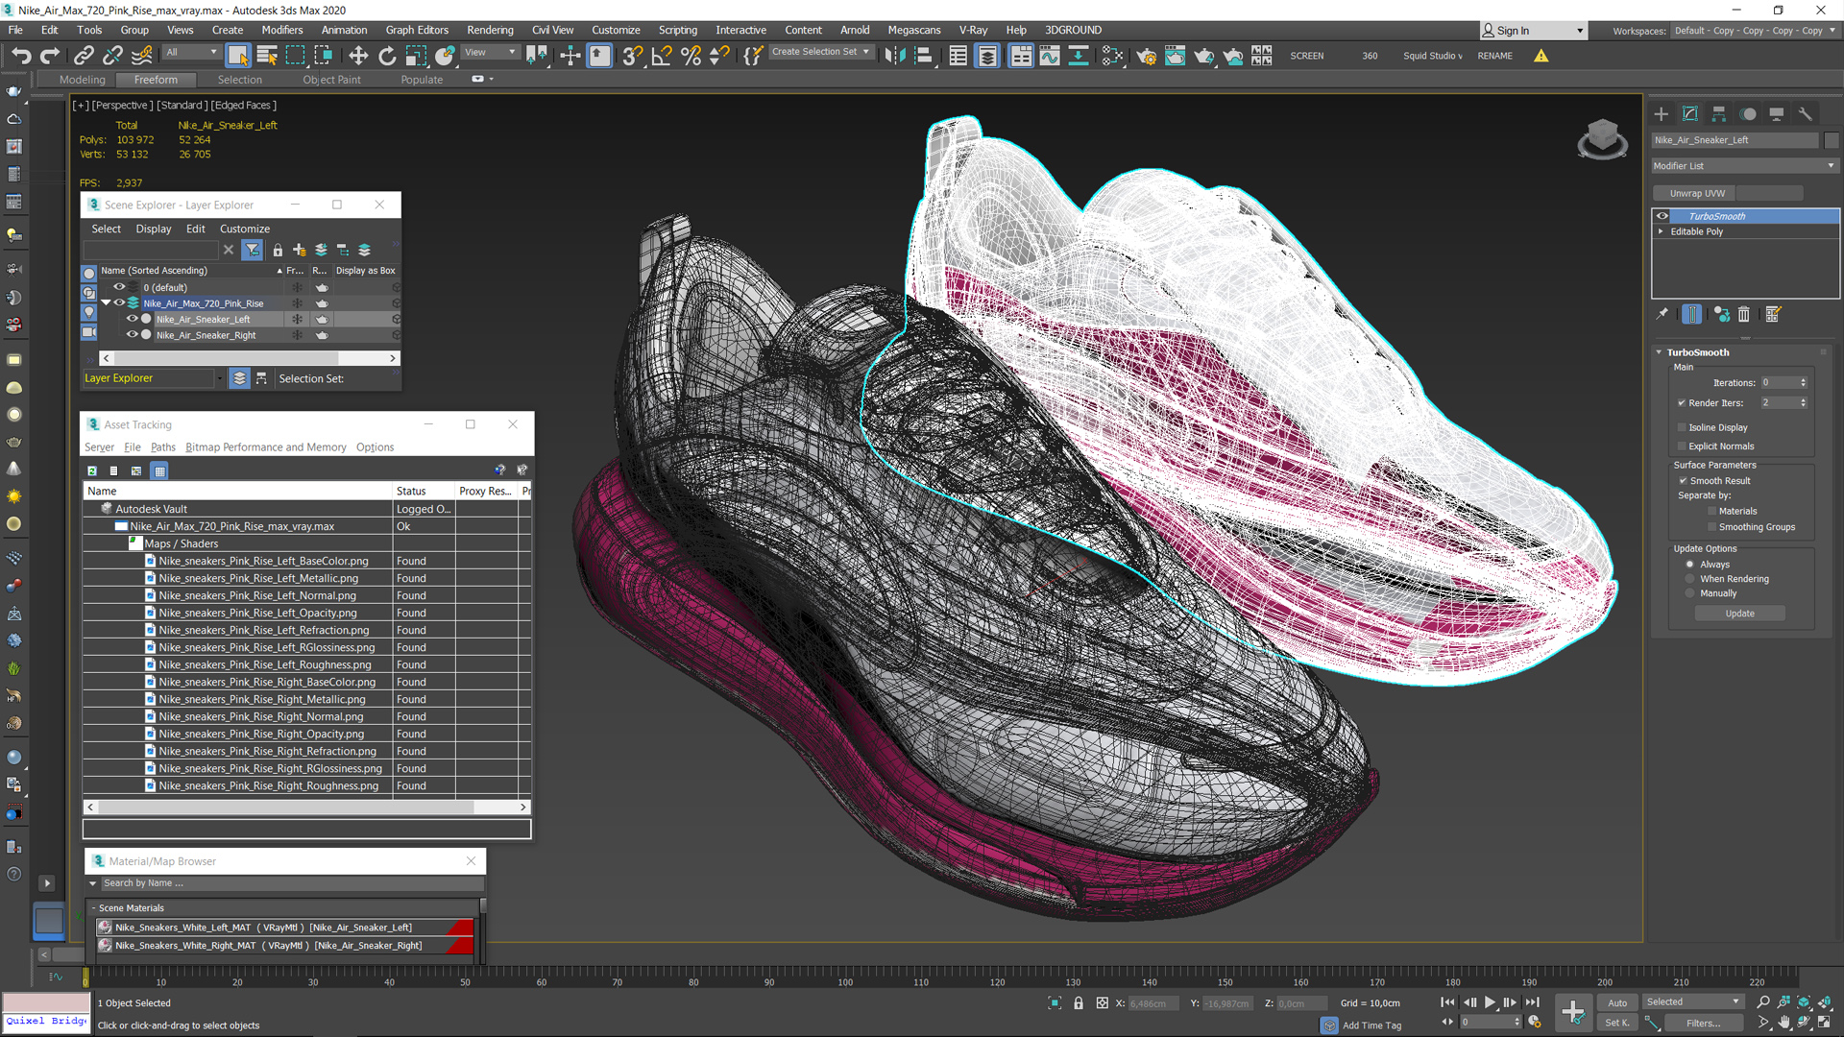Toggle the Smooth Result checkbox
The image size is (1844, 1037).
1683,481
